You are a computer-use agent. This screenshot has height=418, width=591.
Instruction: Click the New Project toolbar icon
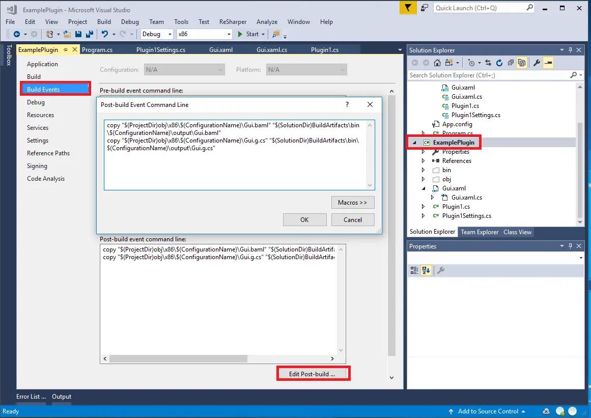click(x=49, y=34)
